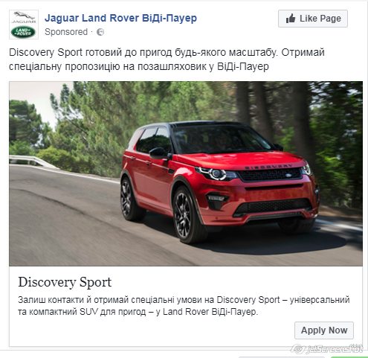Click the globe audience icon beside Sponsored
This screenshot has width=368, height=358.
[x=100, y=32]
